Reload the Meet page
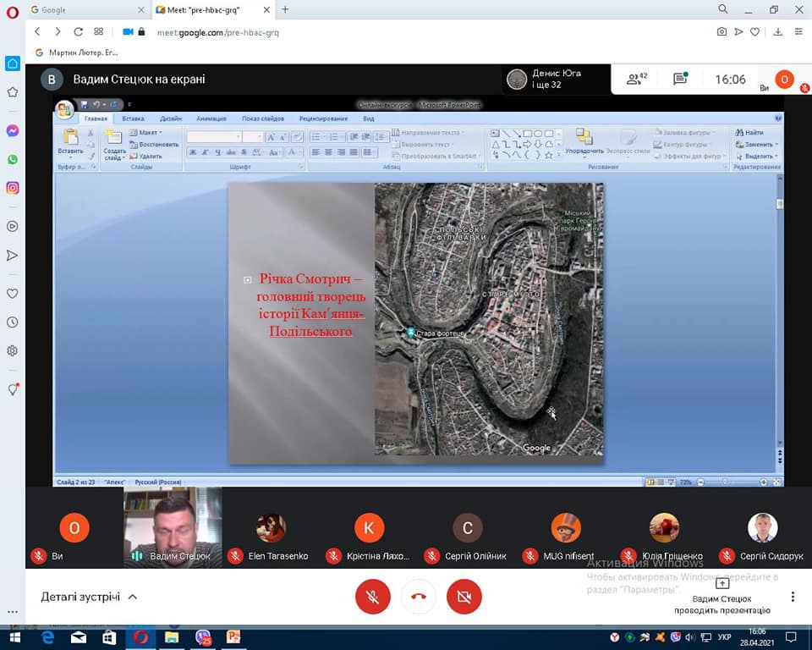This screenshot has width=812, height=650. pos(79,32)
